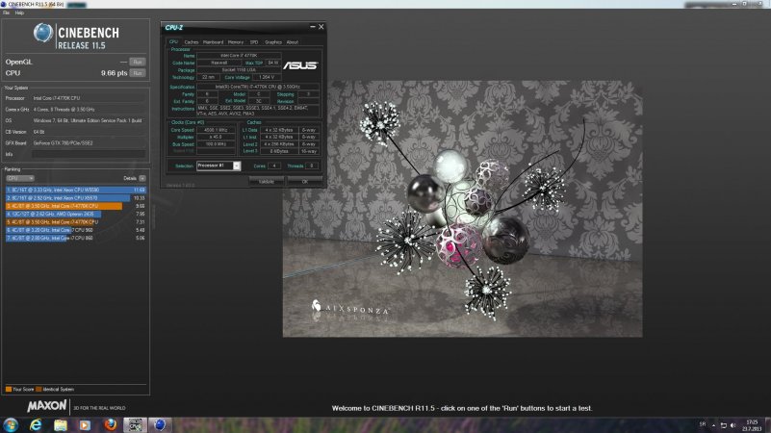Click the ASUS logo in CPU-Z
This screenshot has width=771, height=433.
point(300,65)
